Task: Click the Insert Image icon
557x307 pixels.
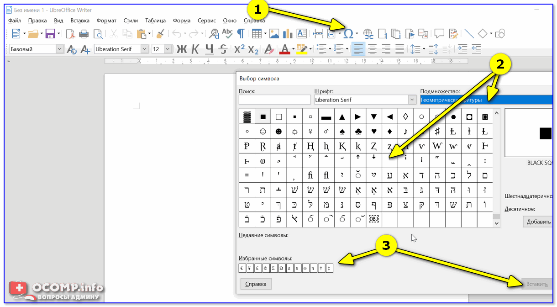Action: 274,33
